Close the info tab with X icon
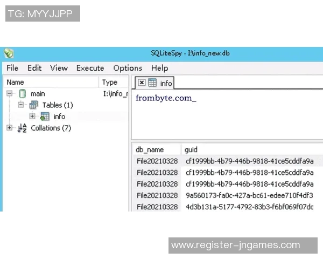The height and width of the screenshot is (259, 323). pyautogui.click(x=142, y=83)
